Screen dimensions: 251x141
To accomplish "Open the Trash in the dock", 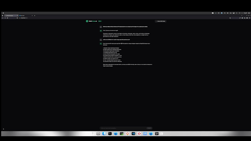I will pos(162,134).
